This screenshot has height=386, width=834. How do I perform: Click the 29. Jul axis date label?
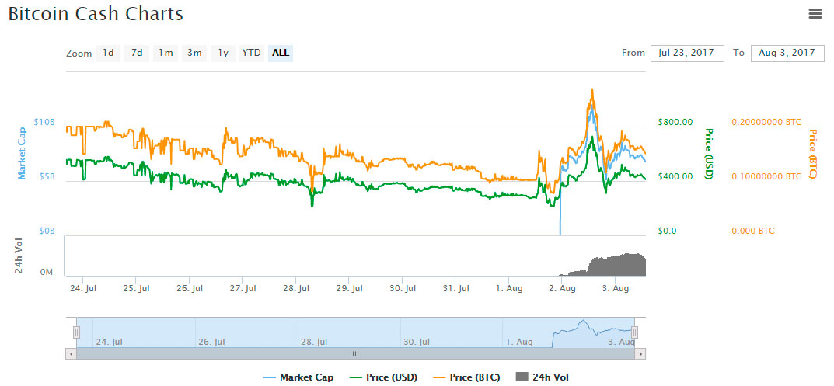tap(350, 288)
